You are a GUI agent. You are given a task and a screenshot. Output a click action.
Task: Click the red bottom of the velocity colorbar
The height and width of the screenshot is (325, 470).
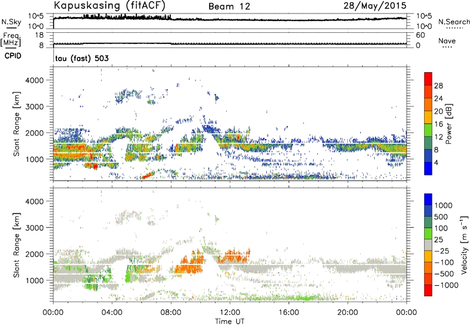pyautogui.click(x=428, y=290)
